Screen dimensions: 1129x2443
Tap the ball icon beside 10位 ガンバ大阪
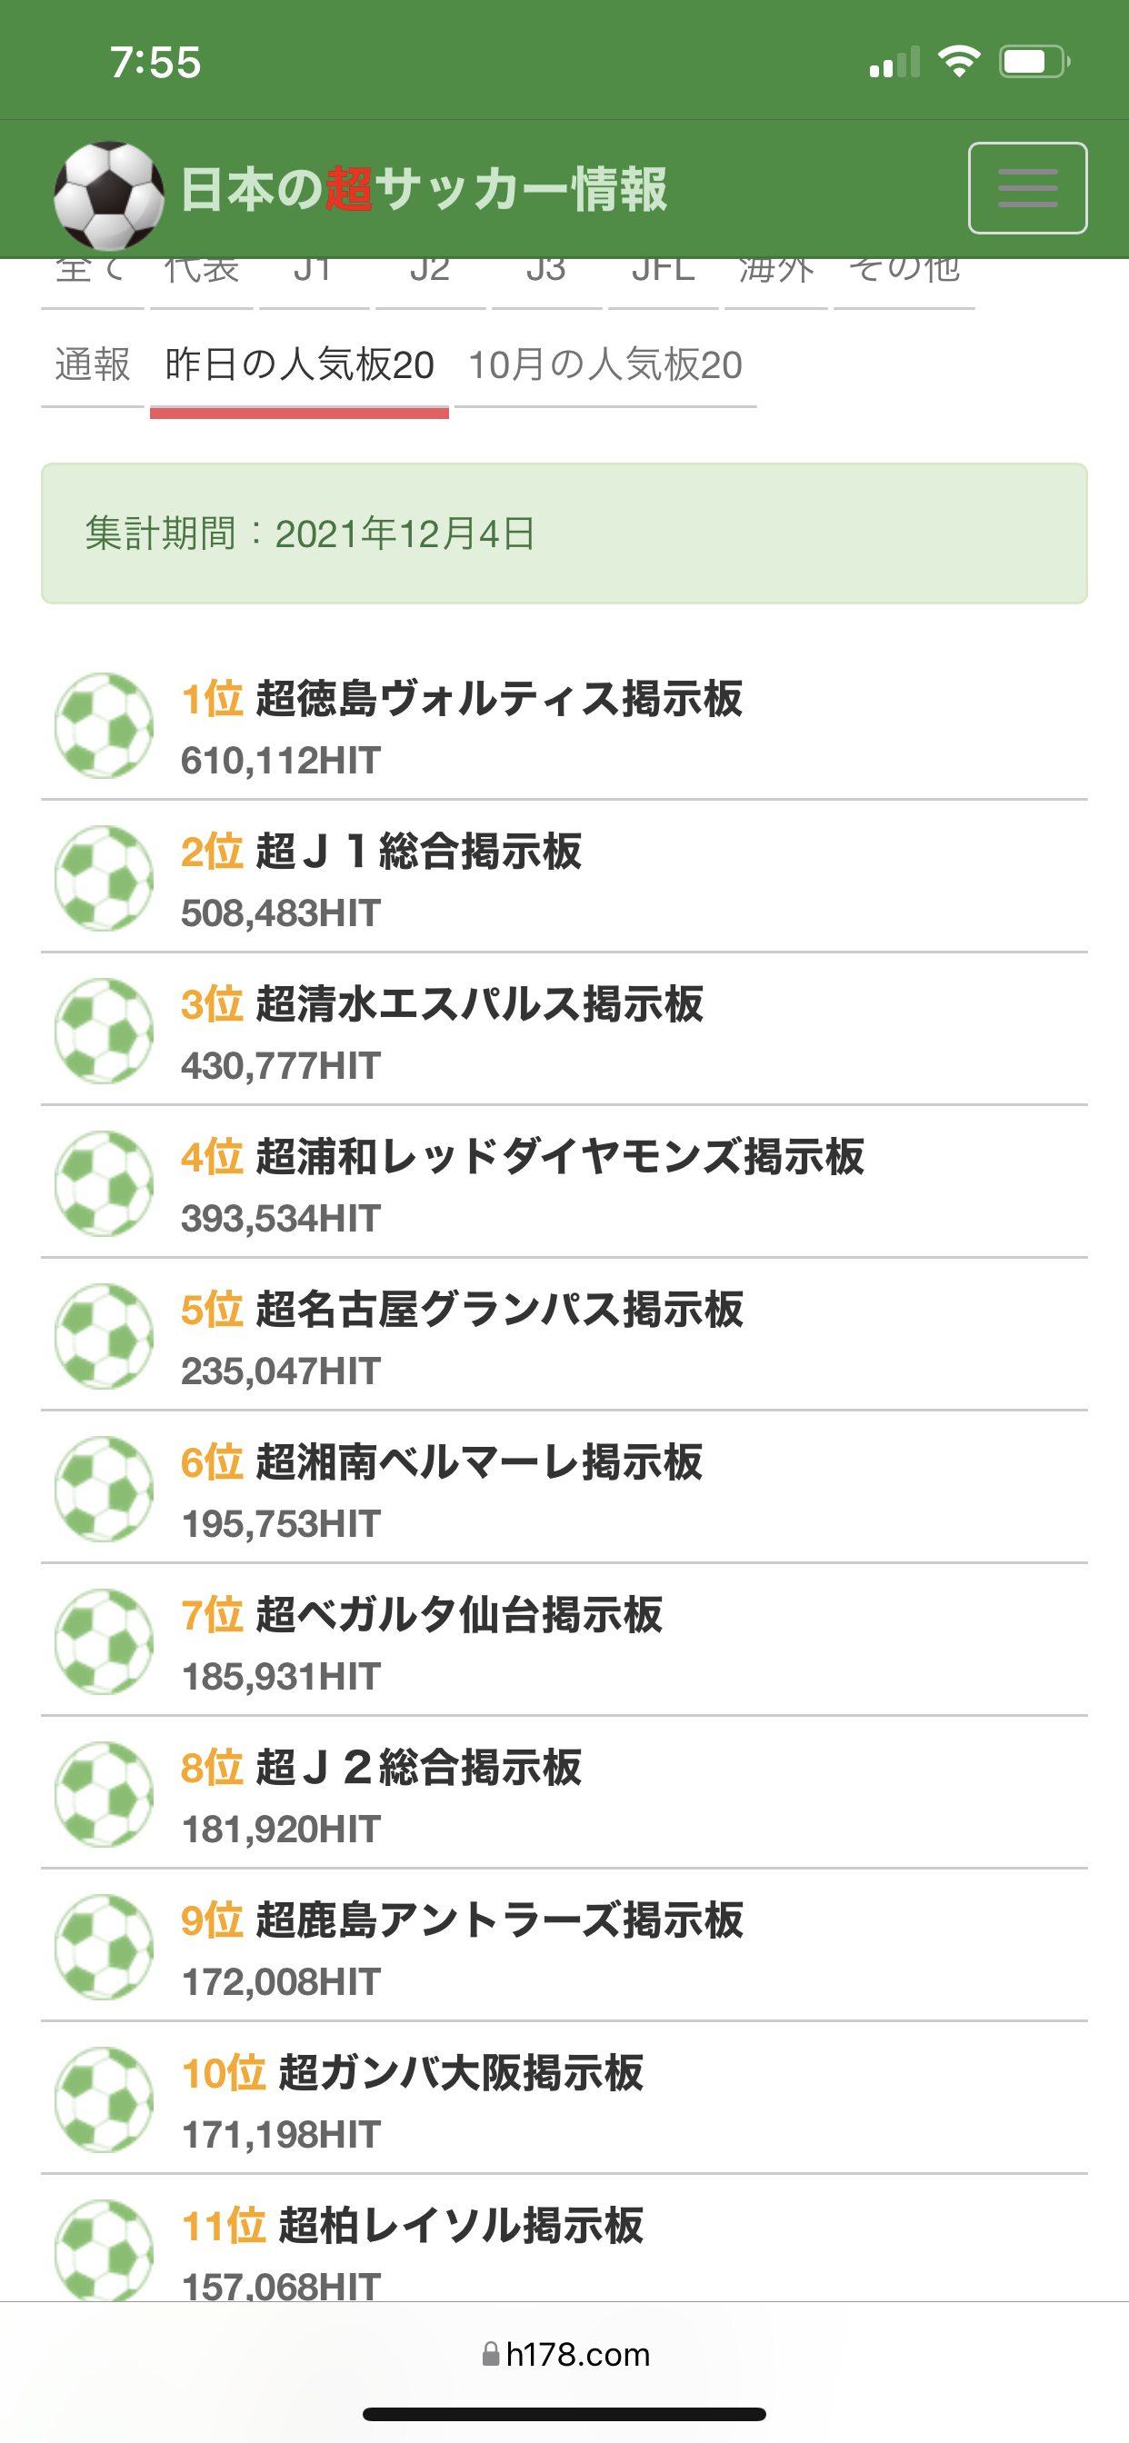click(x=105, y=2099)
